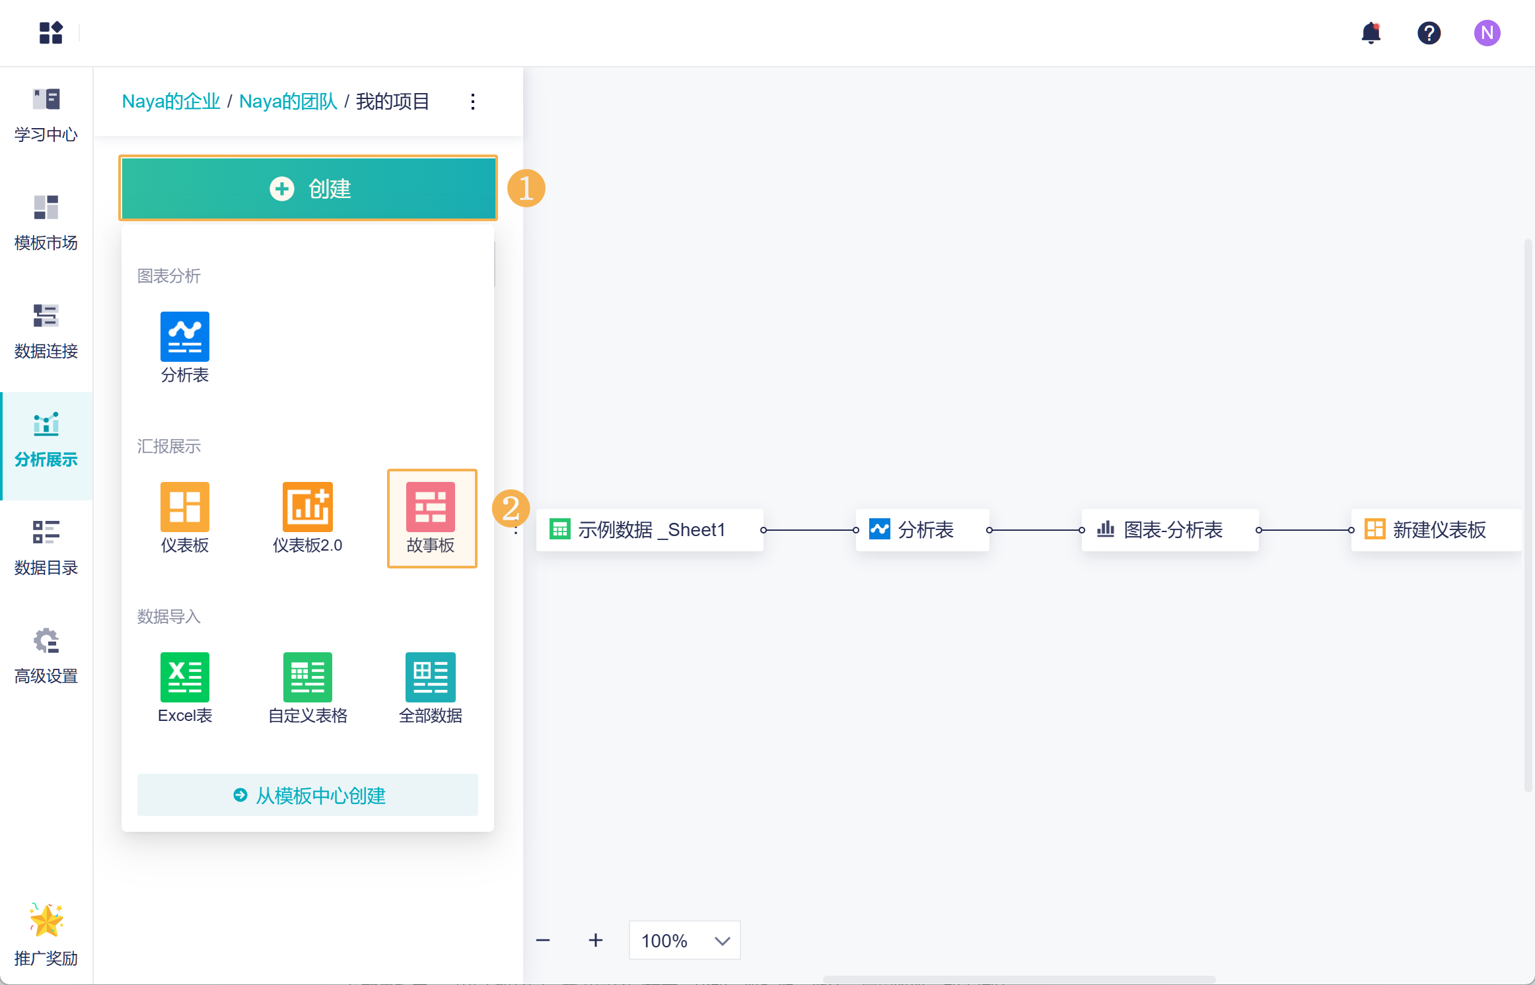
Task: Zoom out with the minus button
Action: point(543,940)
